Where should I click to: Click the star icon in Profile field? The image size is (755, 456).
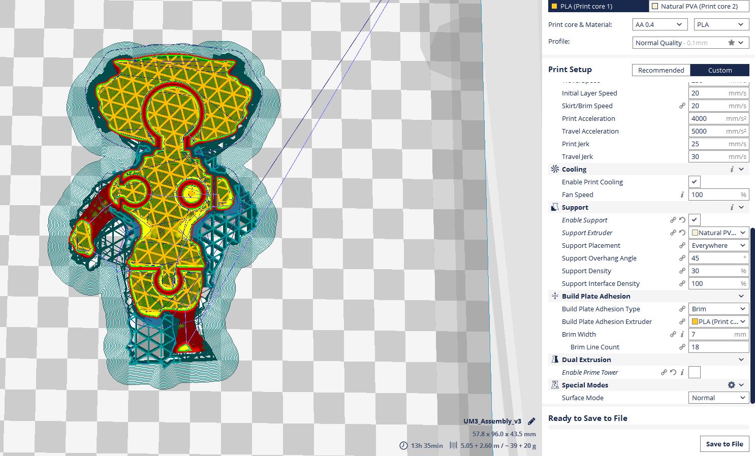tap(731, 43)
